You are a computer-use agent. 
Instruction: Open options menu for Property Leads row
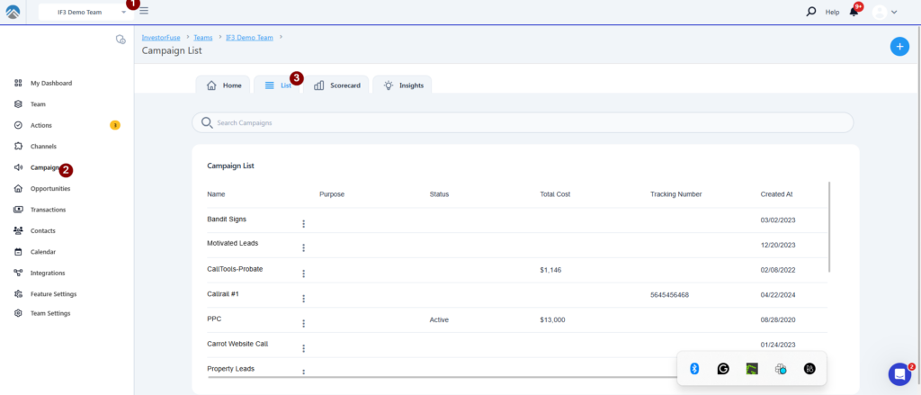304,372
